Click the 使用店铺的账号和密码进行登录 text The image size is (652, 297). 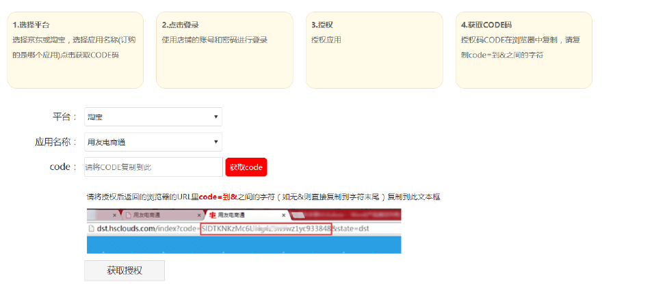pyautogui.click(x=215, y=40)
